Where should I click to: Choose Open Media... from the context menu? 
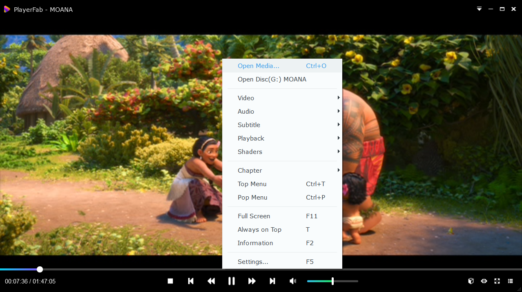click(282, 66)
